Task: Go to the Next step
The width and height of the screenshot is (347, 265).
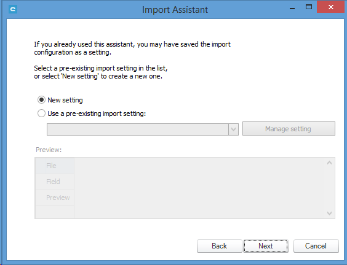Action: pos(266,246)
